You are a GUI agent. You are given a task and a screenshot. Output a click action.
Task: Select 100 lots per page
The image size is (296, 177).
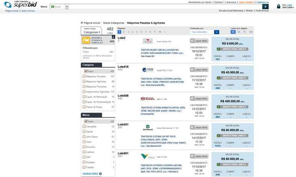pyautogui.click(x=251, y=32)
